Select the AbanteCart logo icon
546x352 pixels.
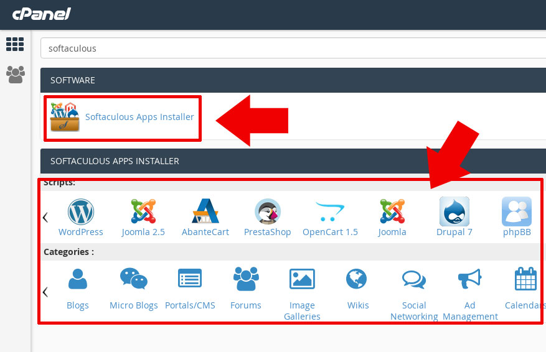(x=205, y=211)
